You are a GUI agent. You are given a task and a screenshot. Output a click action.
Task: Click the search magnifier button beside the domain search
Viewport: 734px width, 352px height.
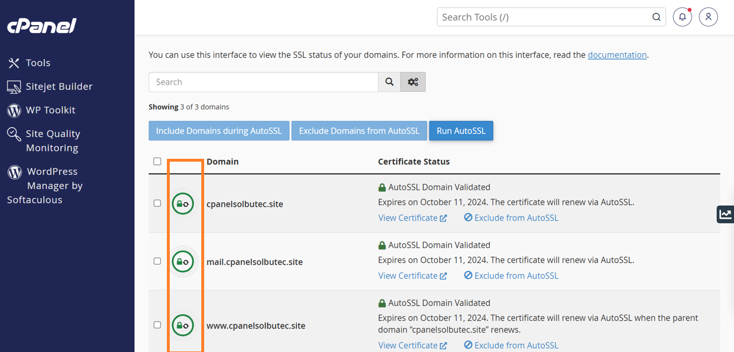tap(389, 82)
